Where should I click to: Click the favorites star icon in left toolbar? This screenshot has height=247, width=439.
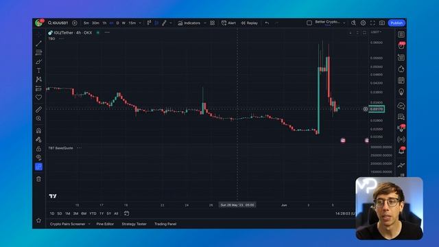[38, 220]
